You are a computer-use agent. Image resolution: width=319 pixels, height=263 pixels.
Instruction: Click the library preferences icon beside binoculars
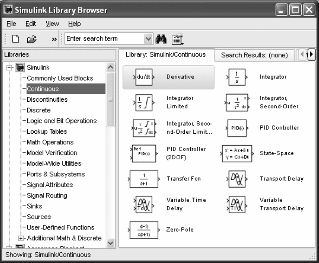pyautogui.click(x=177, y=39)
